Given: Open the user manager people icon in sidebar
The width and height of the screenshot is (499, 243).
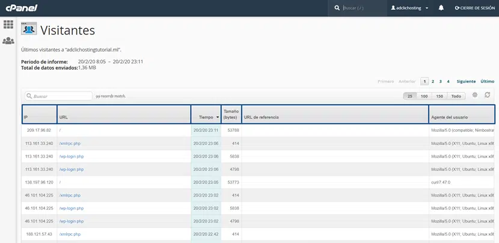Looking at the screenshot, I should click(x=8, y=42).
